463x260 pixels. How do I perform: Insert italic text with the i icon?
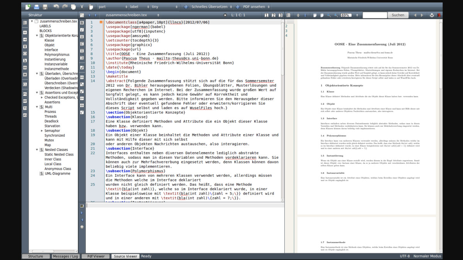82,30
